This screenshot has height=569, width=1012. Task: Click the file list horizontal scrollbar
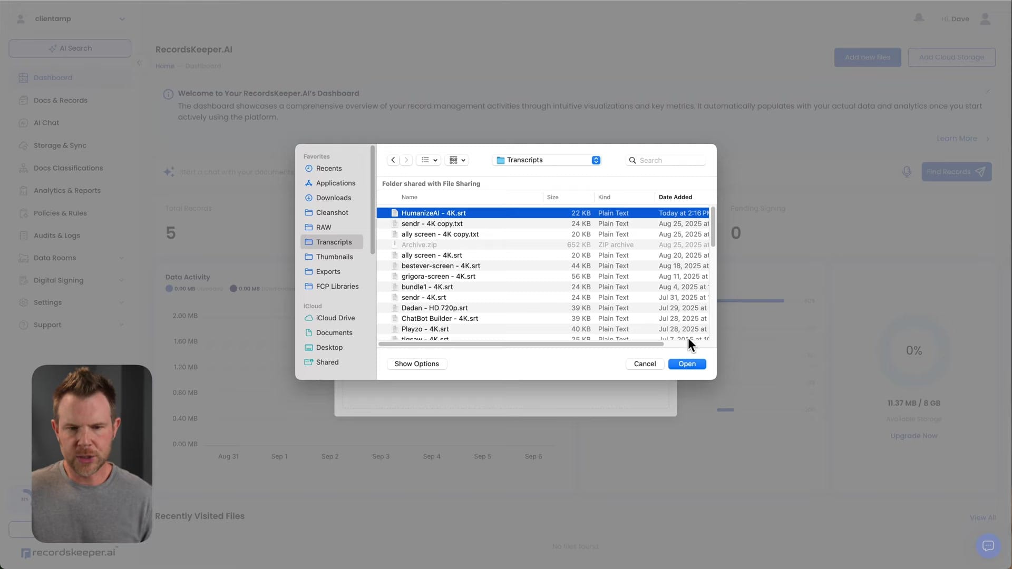pyautogui.click(x=521, y=344)
